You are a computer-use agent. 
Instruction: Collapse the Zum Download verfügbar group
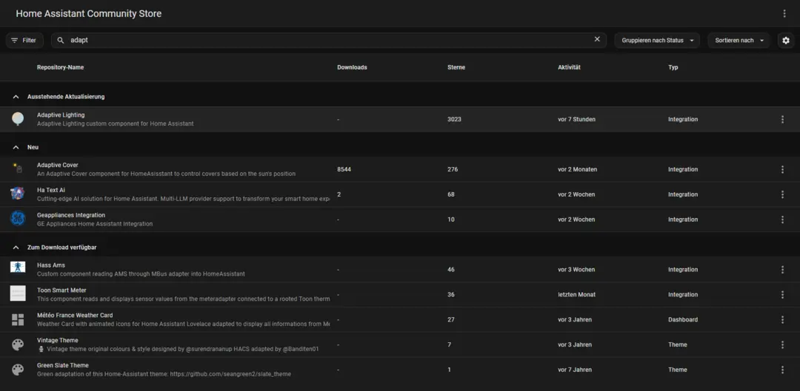(x=16, y=248)
